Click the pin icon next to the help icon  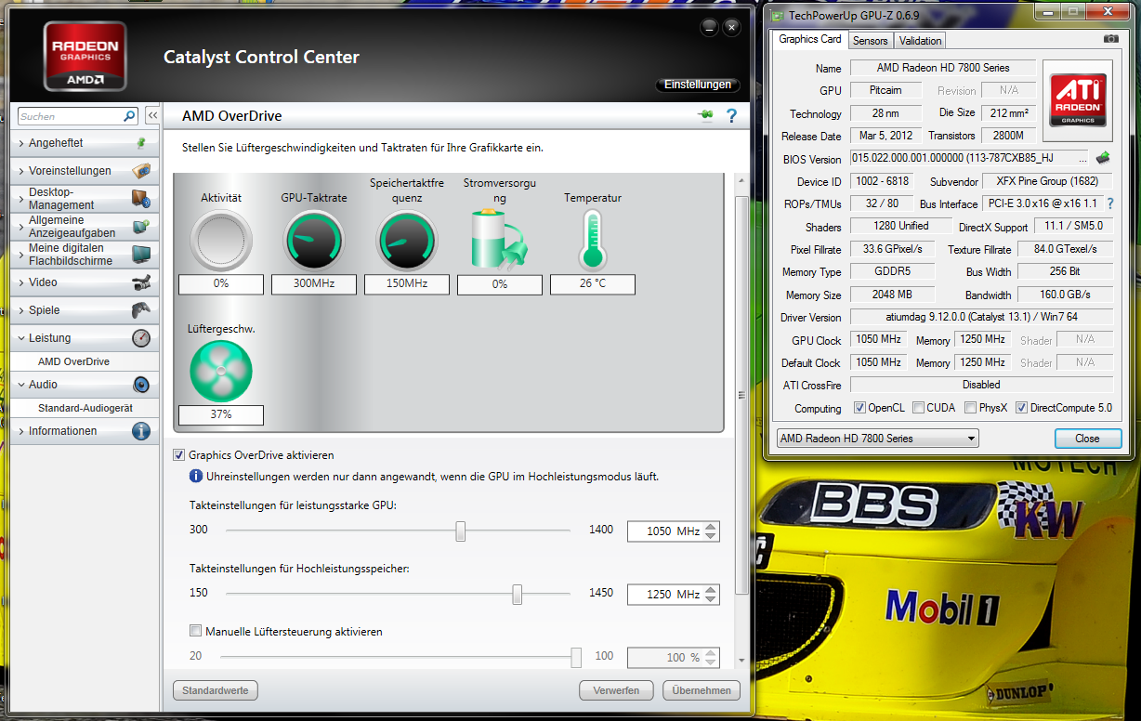click(x=706, y=116)
